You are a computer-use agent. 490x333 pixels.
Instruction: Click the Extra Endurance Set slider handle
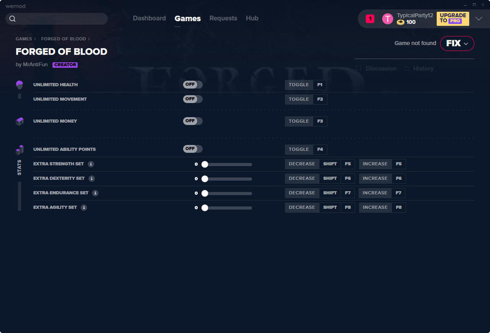(205, 193)
